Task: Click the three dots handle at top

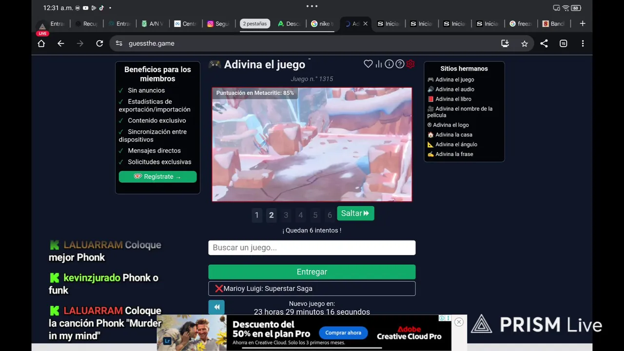Action: [x=312, y=6]
